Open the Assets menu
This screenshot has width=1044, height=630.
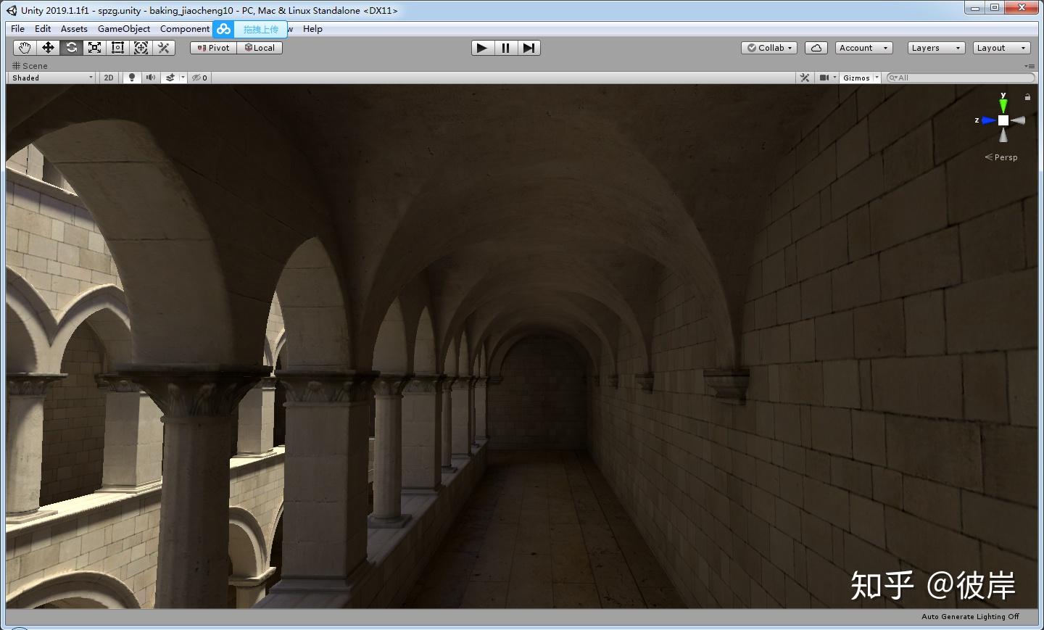[74, 29]
